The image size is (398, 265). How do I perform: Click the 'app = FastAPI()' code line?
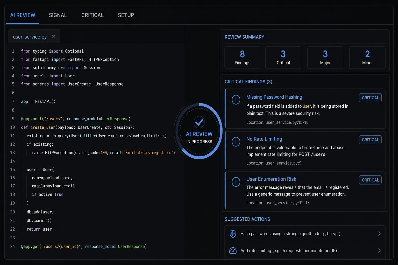pos(38,101)
